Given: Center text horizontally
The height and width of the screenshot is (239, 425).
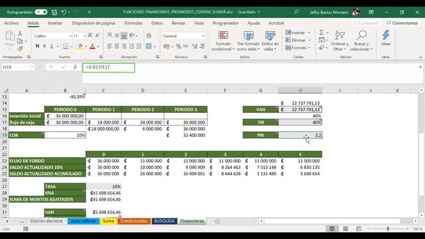Looking at the screenshot, I should point(117,46).
